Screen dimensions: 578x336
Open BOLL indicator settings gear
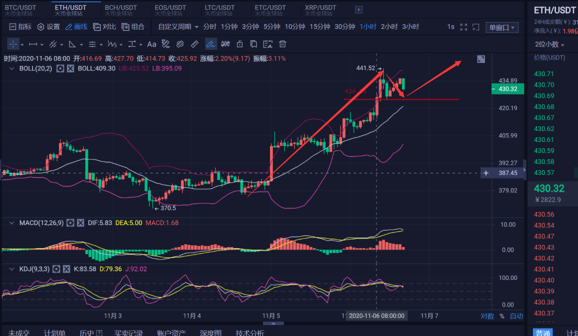[60, 69]
